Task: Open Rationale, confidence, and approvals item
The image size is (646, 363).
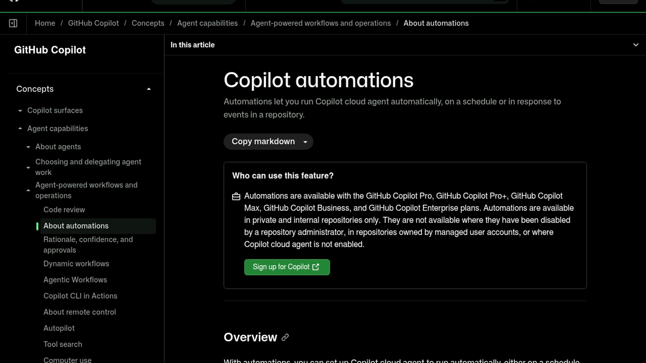Action: click(x=88, y=245)
